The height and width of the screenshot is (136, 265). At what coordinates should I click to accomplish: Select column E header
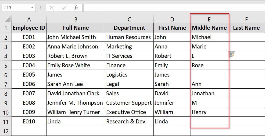point(209,19)
